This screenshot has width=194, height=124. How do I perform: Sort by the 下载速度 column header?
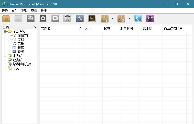point(150,29)
